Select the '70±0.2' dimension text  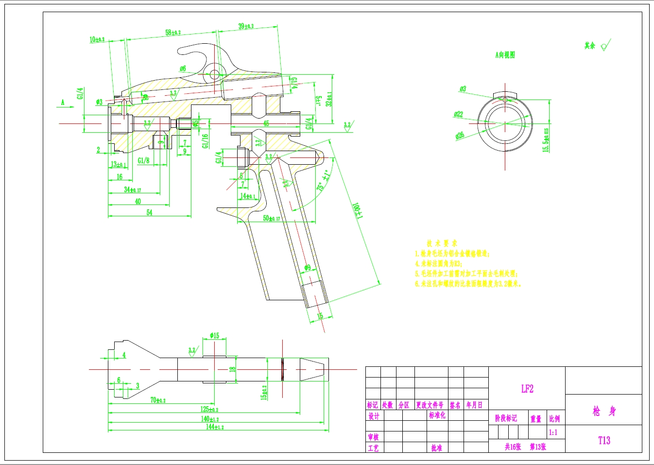pyautogui.click(x=158, y=400)
